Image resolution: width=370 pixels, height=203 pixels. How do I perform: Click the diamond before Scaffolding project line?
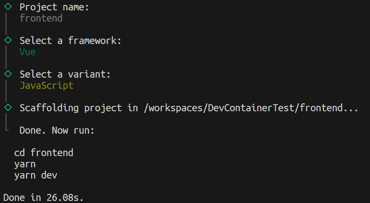click(x=7, y=108)
